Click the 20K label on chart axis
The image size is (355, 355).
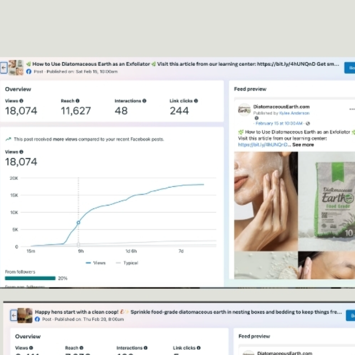coord(13,178)
